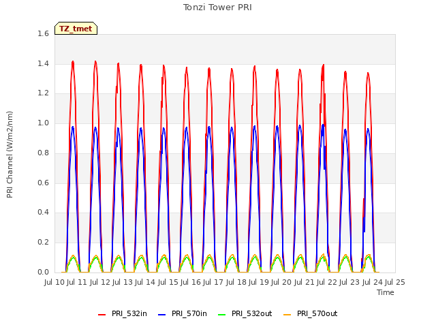Click the Jul 25 x-axis tick label
Screen dimensions: 436x327
pyautogui.click(x=395, y=282)
